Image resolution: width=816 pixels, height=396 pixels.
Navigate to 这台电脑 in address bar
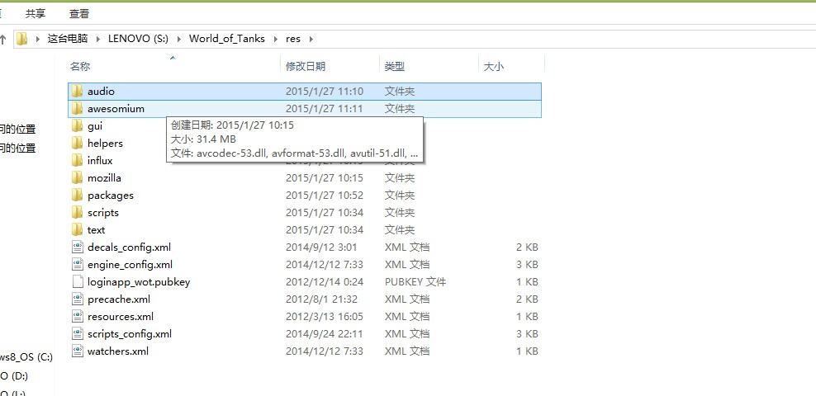tap(68, 39)
